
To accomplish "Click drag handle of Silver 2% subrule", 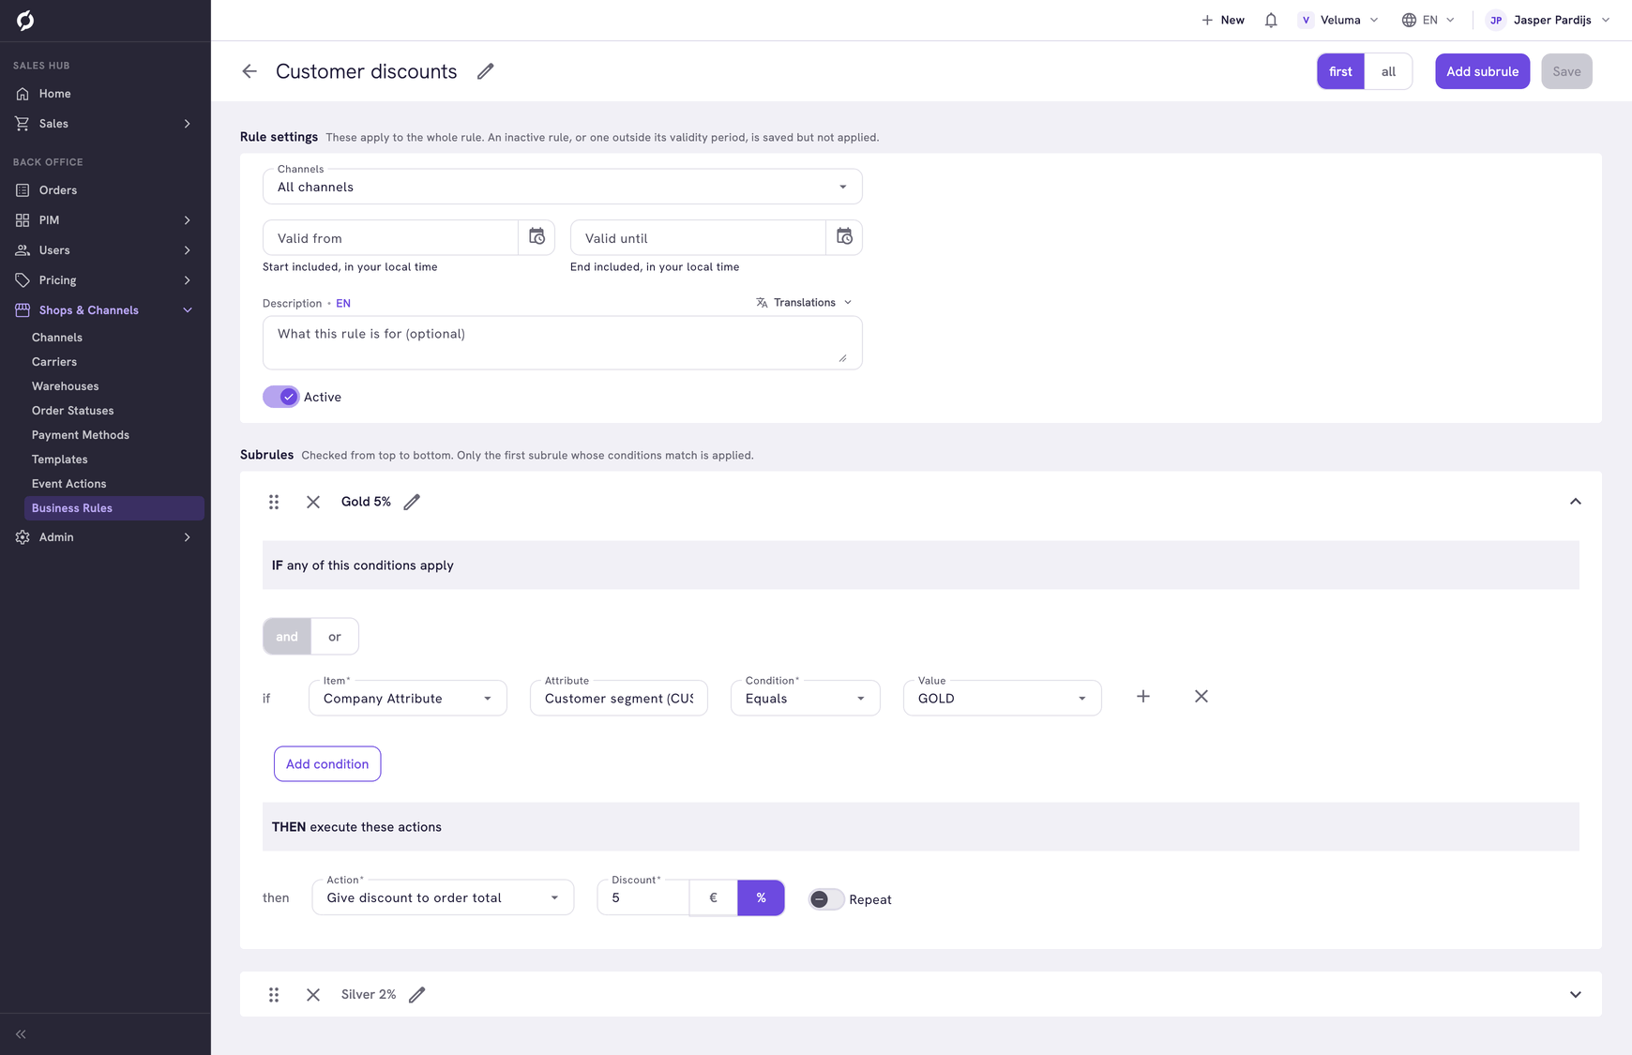I will [274, 995].
